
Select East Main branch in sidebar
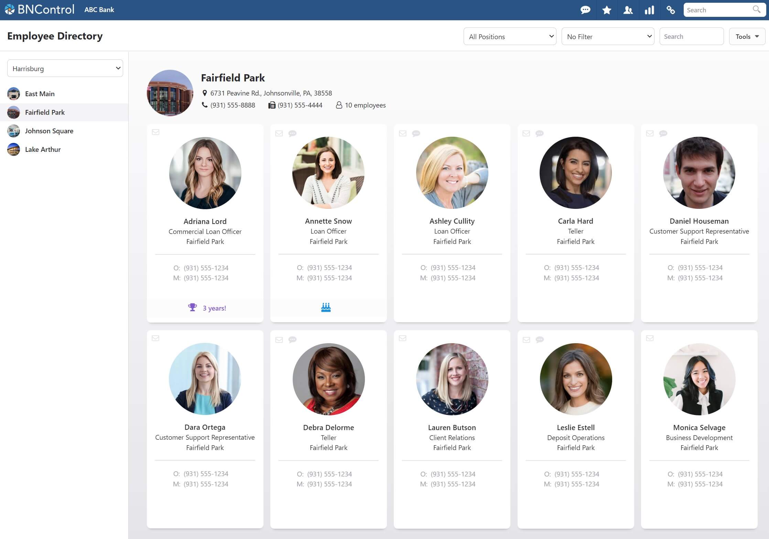pyautogui.click(x=40, y=94)
